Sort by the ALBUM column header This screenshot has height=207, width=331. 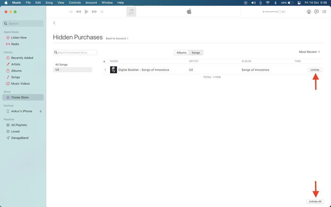tap(246, 61)
